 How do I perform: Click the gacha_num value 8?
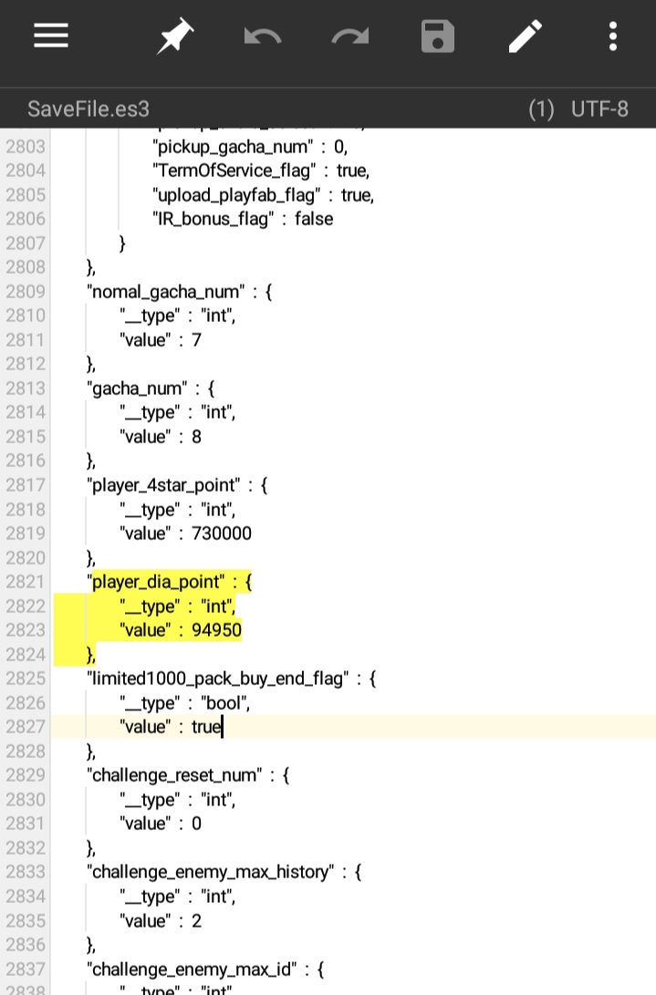(x=196, y=437)
